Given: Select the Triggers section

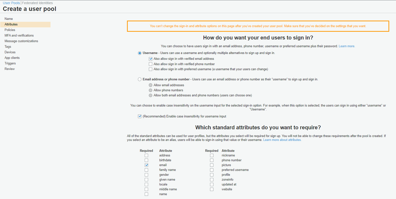Looking at the screenshot, I should [10, 63].
